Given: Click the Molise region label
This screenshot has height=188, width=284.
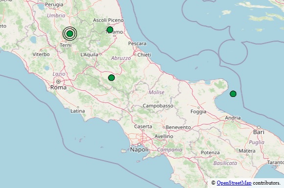Looking at the screenshot, I should tap(157, 92).
